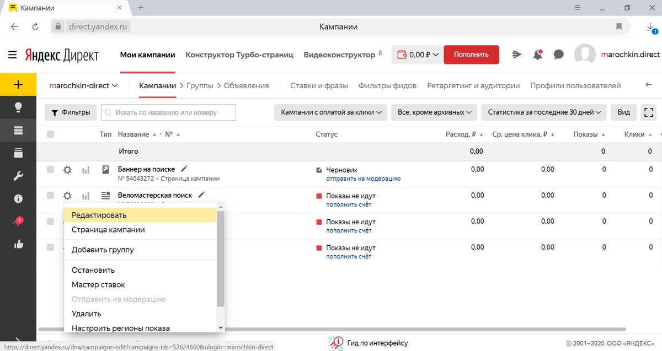Open the thumbs-up sidebar icon

click(18, 244)
